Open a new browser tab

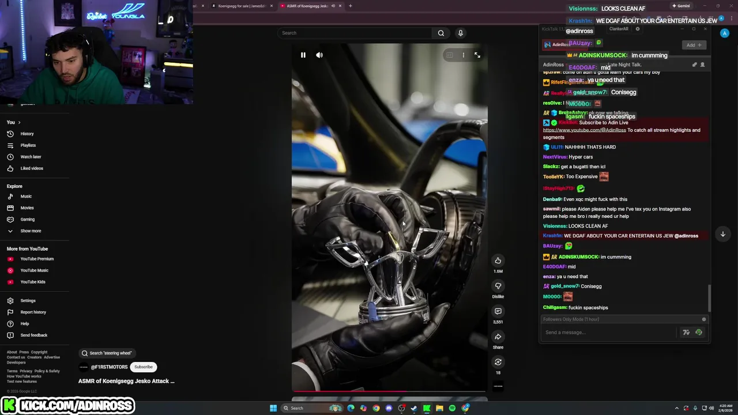click(350, 6)
